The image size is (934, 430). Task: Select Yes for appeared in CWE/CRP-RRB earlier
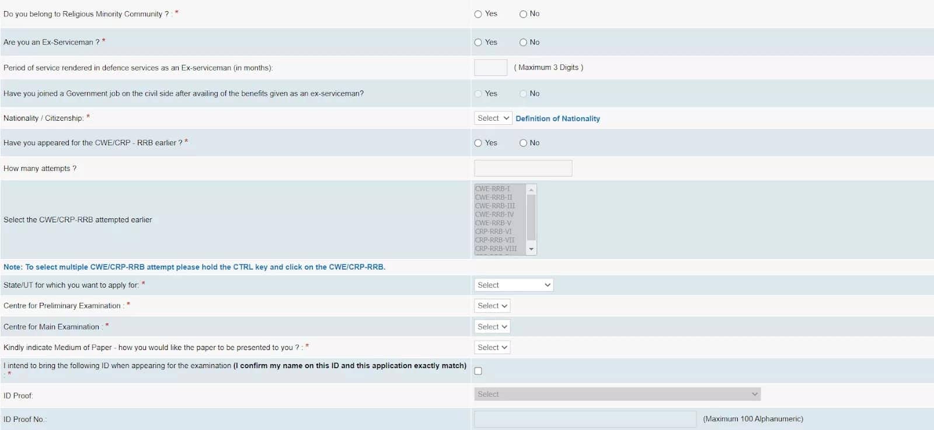pos(478,143)
